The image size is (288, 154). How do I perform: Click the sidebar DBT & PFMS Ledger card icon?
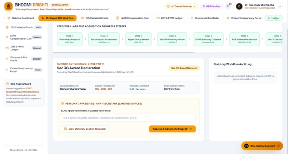click(x=7, y=48)
